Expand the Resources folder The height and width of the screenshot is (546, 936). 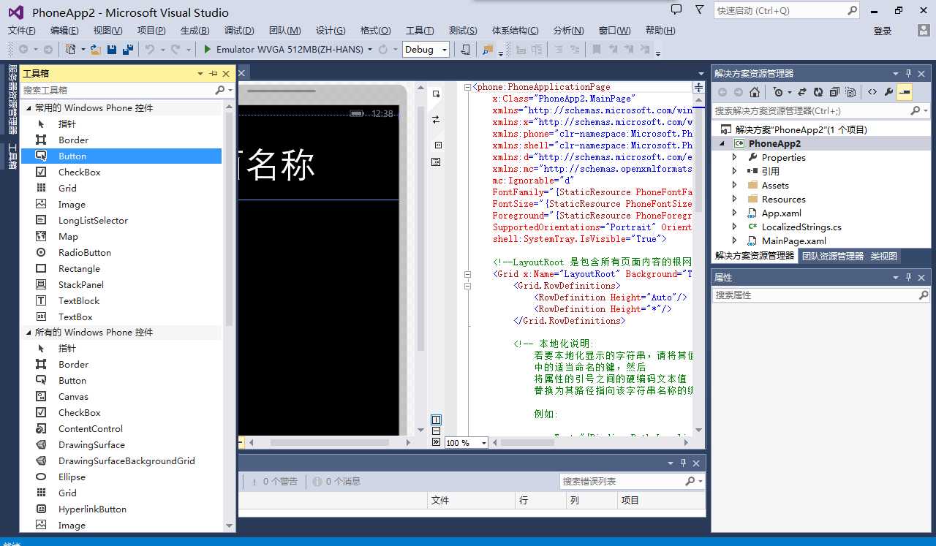tap(735, 199)
